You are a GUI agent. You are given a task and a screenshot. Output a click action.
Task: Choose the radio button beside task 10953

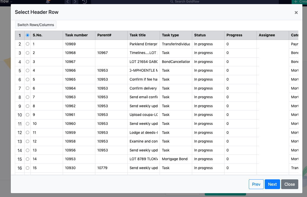click(27, 159)
